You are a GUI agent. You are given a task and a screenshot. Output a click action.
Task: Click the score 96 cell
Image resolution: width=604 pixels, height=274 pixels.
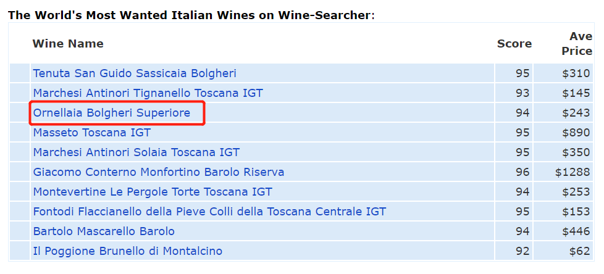(522, 172)
